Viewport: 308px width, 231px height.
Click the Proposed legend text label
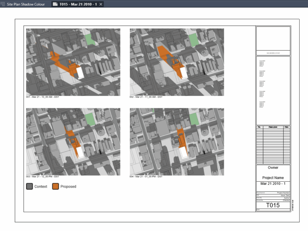(68, 186)
